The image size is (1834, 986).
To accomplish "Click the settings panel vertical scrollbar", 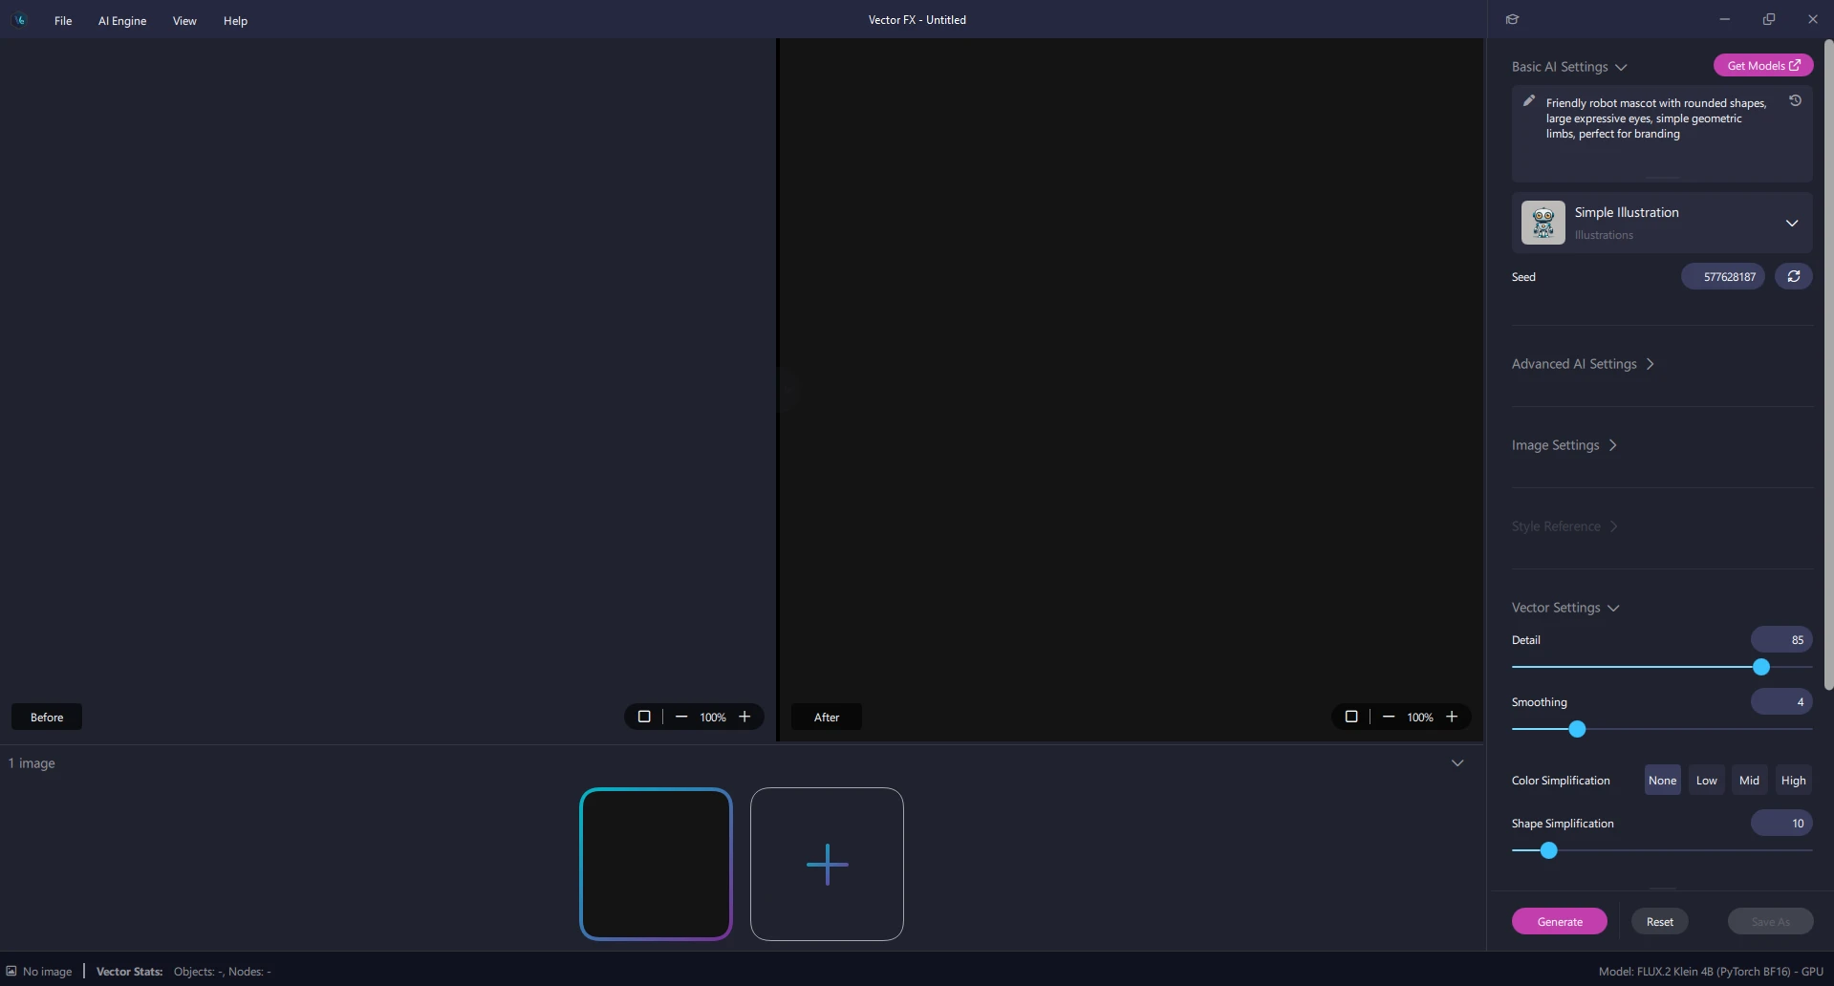I will tap(1828, 363).
